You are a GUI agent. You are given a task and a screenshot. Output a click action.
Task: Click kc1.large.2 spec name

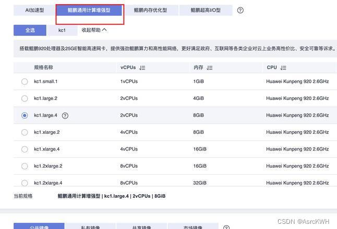coord(45,98)
